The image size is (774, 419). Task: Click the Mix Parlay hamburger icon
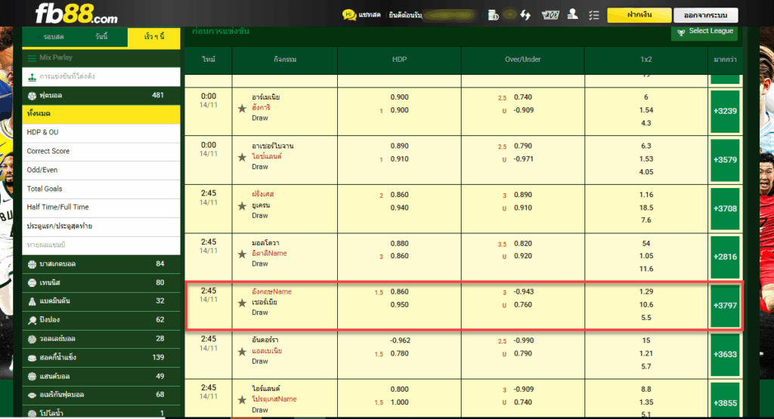[x=32, y=58]
